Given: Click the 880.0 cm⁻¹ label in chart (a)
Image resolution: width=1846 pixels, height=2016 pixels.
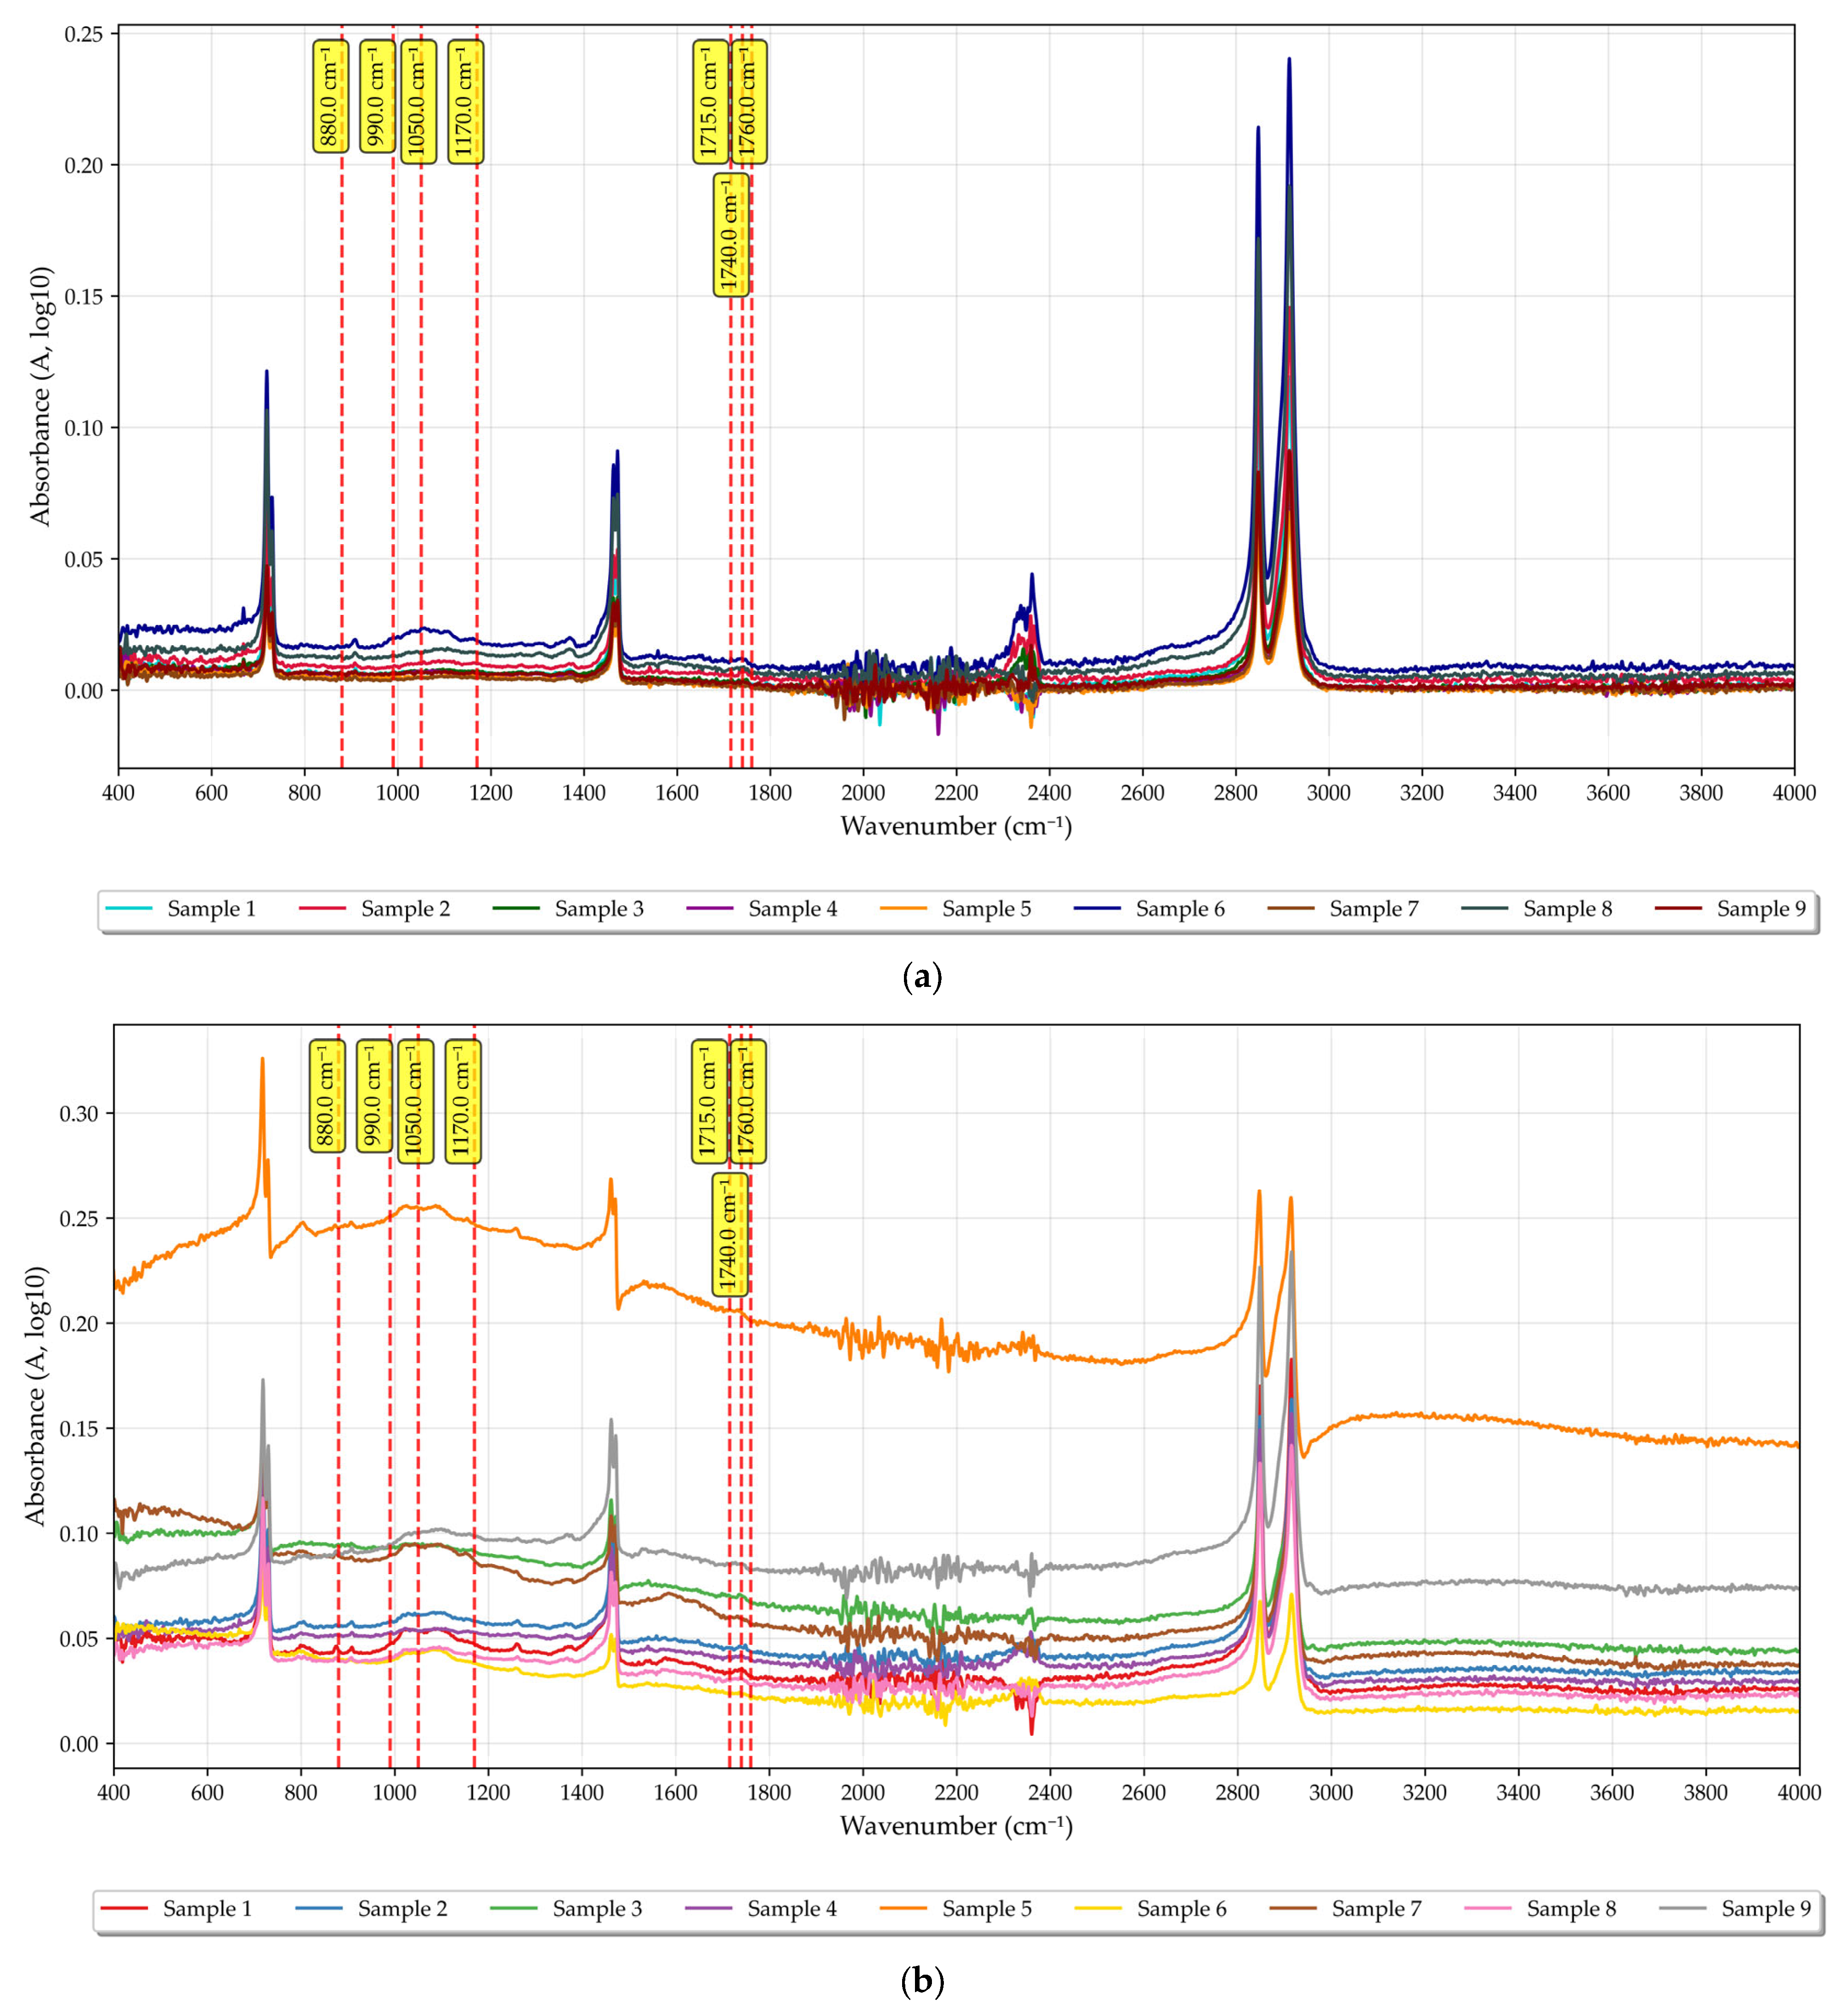Looking at the screenshot, I should point(330,96).
